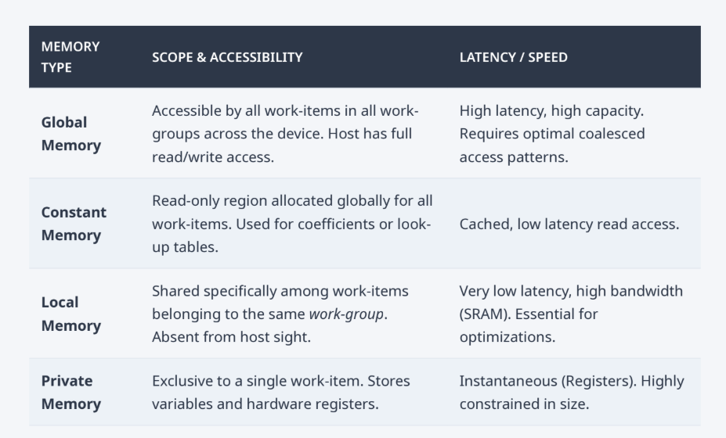Click the text 'Absent from host sight'
This screenshot has height=438, width=726.
(231, 336)
